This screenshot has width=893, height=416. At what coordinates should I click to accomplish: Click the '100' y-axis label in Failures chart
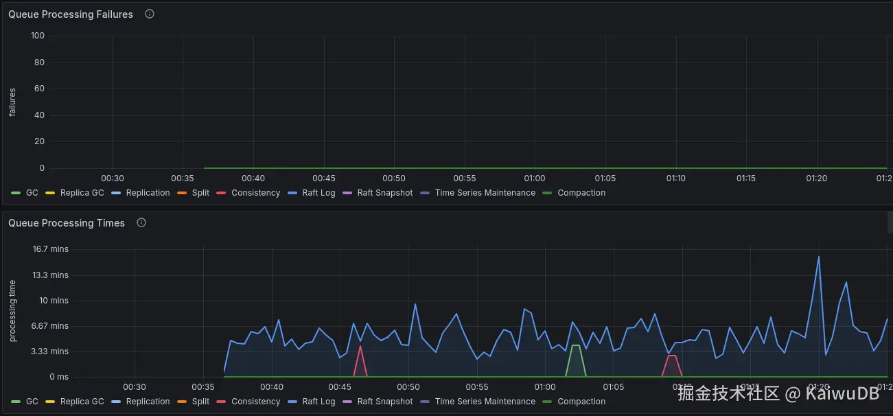click(x=38, y=36)
